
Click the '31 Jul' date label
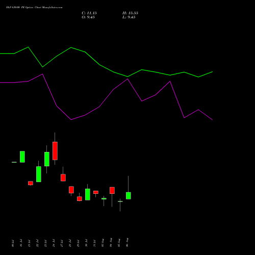coord(94,243)
